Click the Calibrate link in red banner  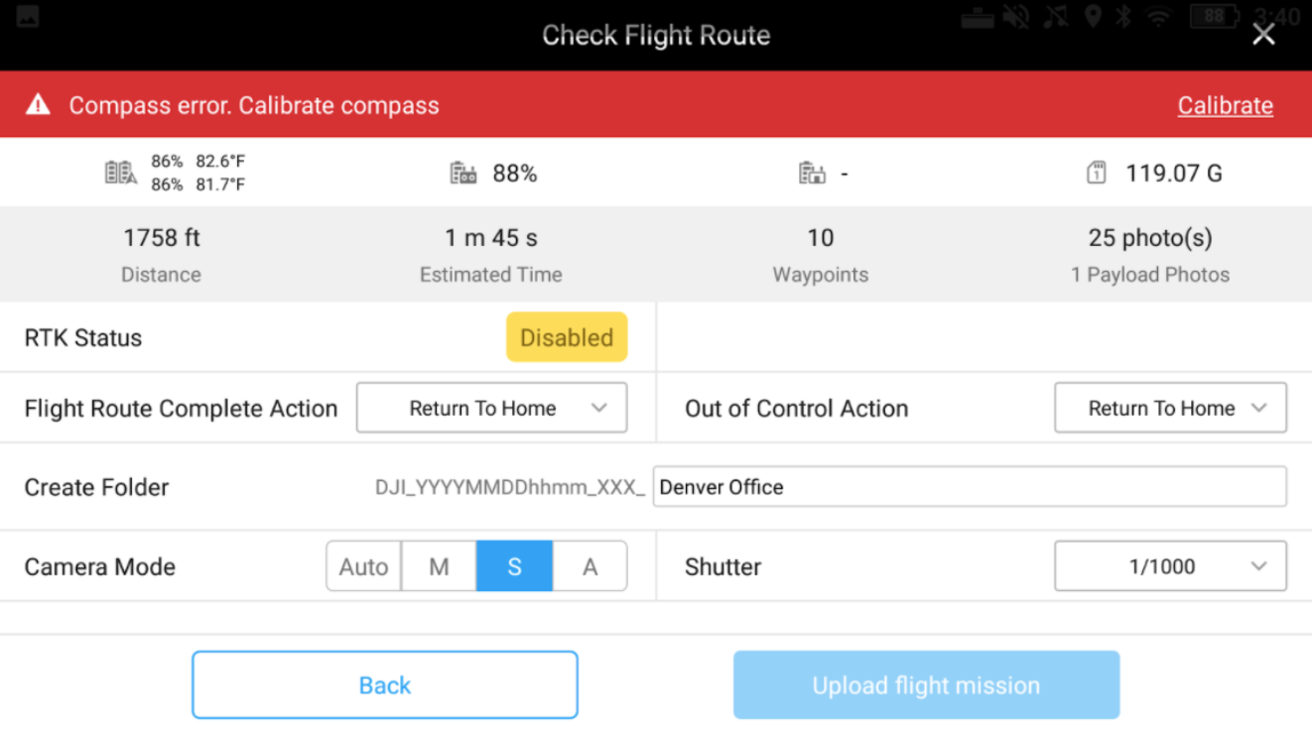tap(1225, 105)
